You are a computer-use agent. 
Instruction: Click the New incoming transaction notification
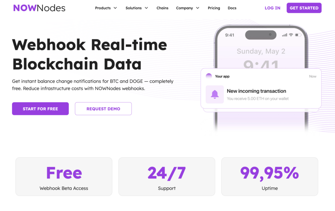click(x=261, y=94)
